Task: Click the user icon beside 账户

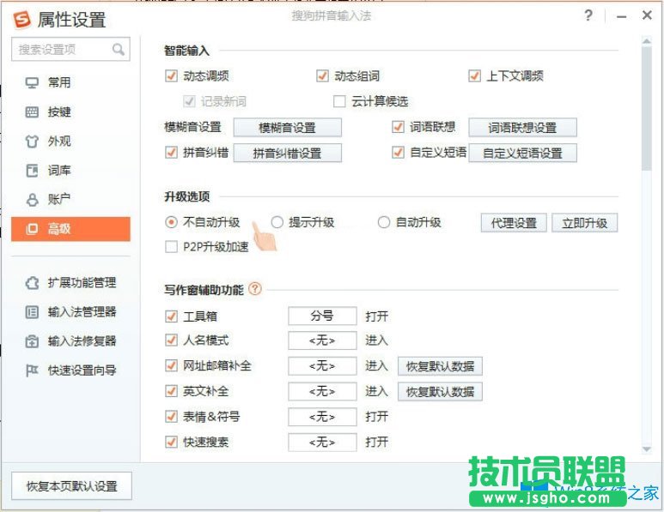Action: point(32,200)
